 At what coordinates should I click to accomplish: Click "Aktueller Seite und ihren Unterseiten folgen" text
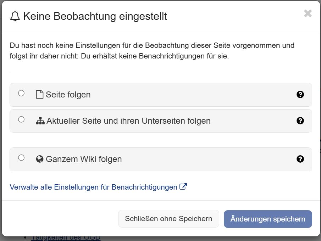(128, 121)
